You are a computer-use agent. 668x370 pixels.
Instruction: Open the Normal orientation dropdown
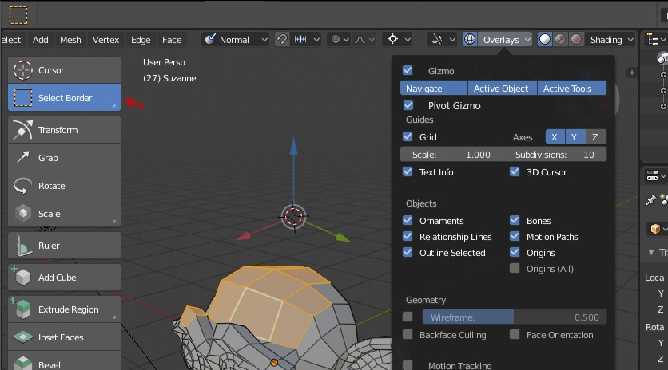(236, 40)
